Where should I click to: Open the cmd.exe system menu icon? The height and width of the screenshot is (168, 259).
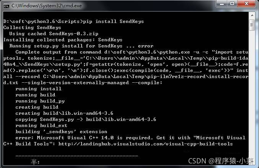(x=7, y=6)
